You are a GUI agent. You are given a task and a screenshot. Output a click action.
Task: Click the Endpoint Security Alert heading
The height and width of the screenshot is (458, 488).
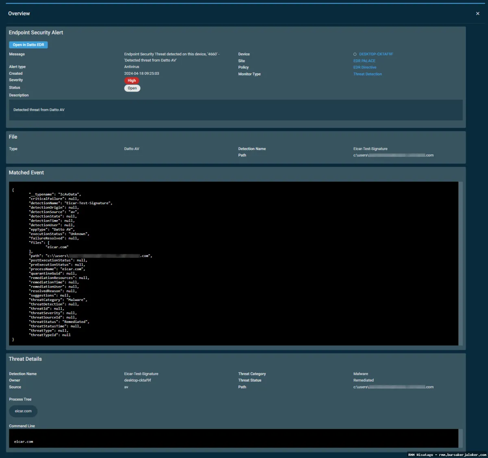36,33
